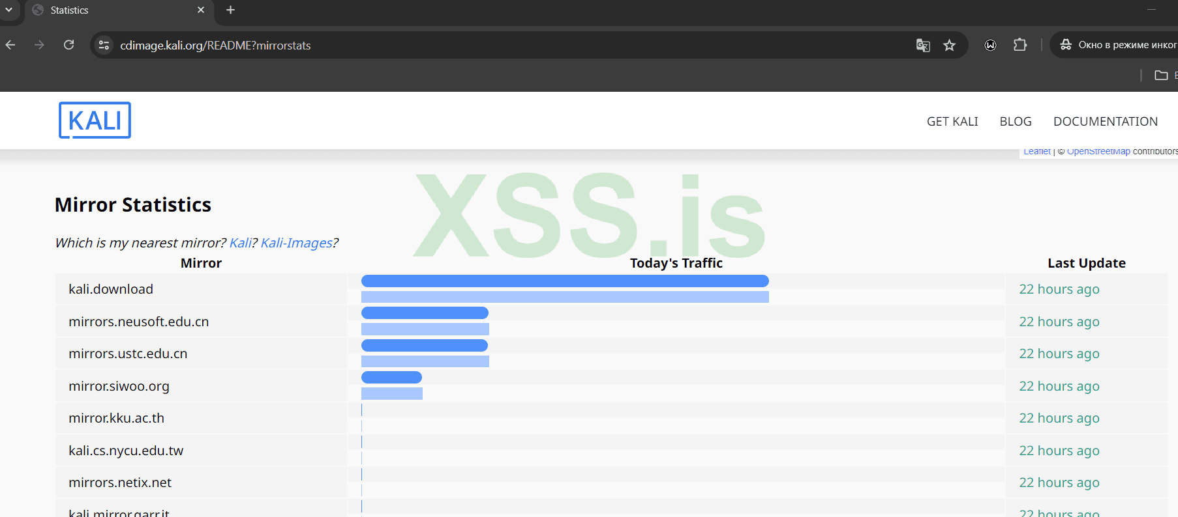Click mirrors.neusoft.edu.cn's 22 hours ago update time
This screenshot has width=1178, height=517.
tap(1059, 322)
